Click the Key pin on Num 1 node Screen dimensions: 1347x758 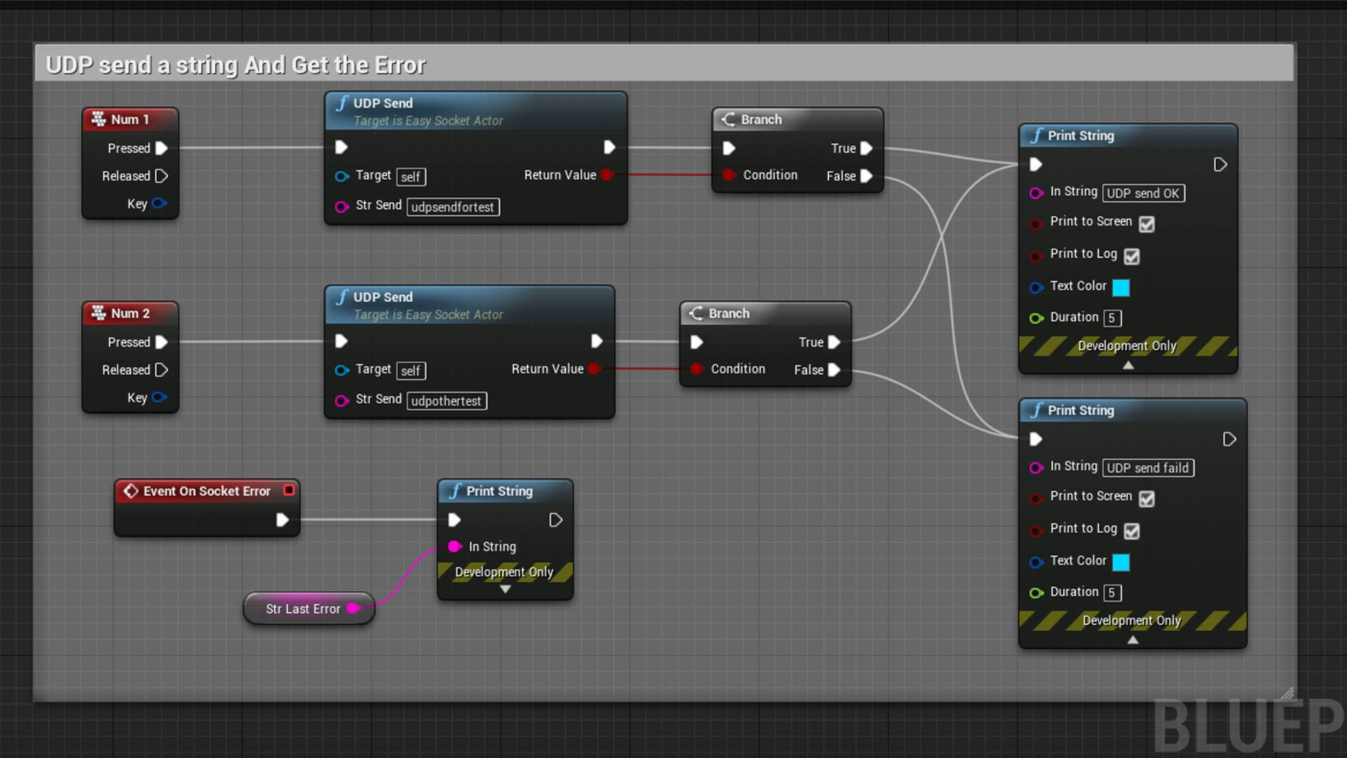click(159, 204)
